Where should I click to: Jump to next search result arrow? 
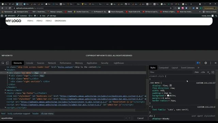129,118
